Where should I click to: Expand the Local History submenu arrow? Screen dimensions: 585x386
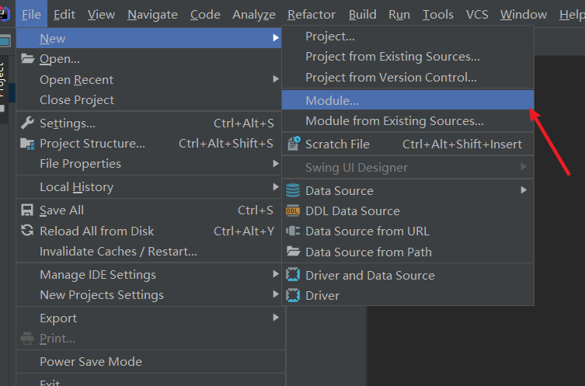276,187
